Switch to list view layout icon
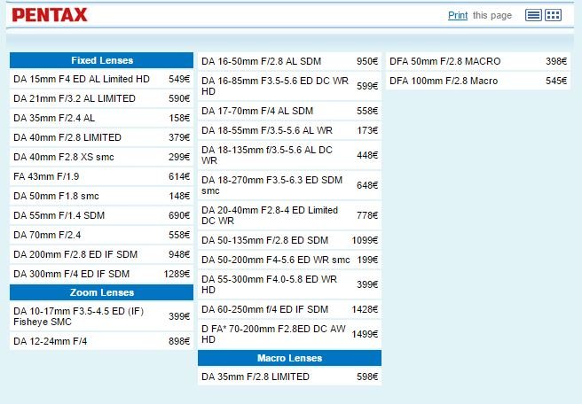Viewport: 582px width, 404px height. tap(533, 15)
